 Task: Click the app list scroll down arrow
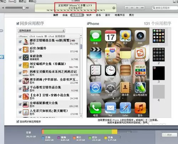pyautogui.click(x=81, y=116)
